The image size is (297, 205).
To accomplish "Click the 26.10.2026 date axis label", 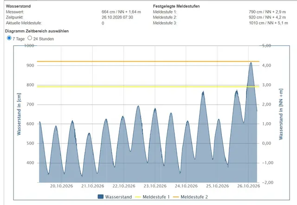I will point(249,186).
